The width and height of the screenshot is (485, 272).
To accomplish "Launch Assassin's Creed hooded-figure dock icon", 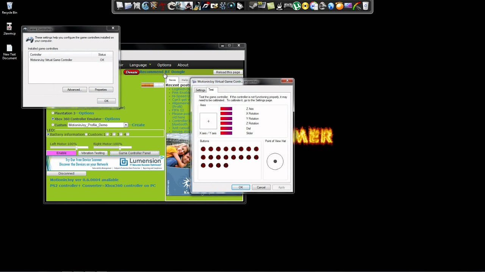I will point(189,6).
